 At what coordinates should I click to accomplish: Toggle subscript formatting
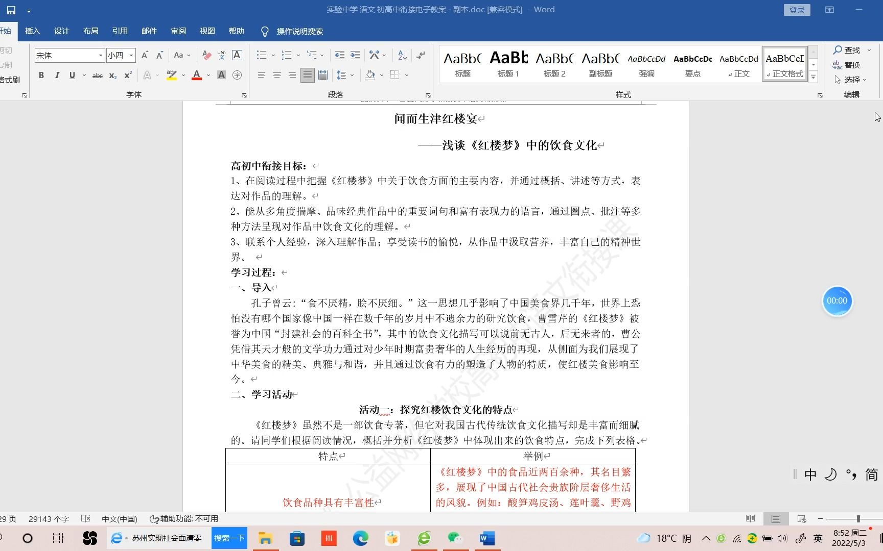click(113, 76)
